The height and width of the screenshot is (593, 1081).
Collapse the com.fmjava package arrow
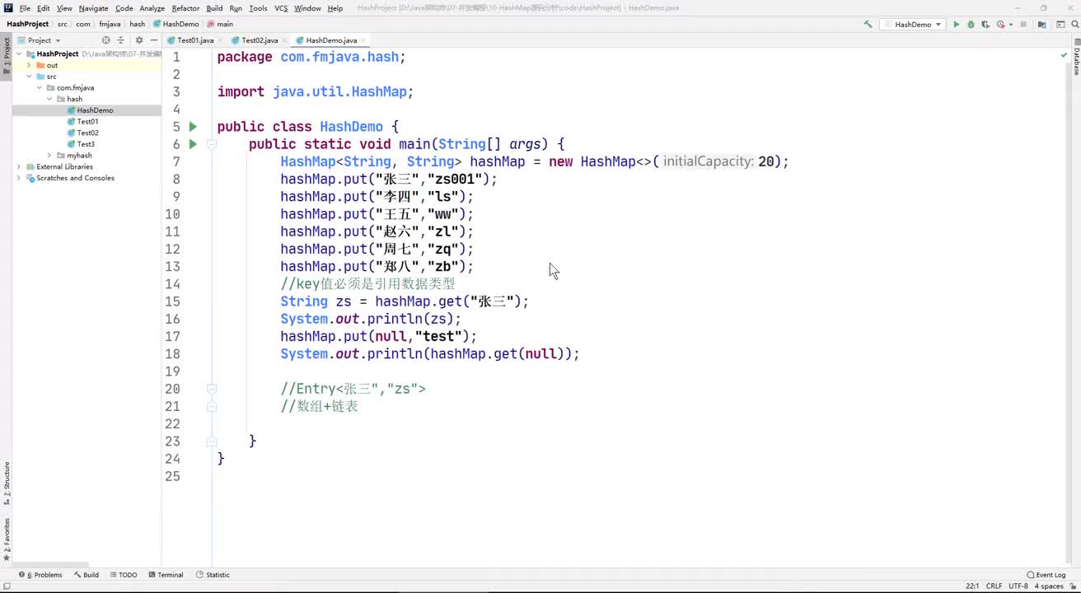(40, 88)
